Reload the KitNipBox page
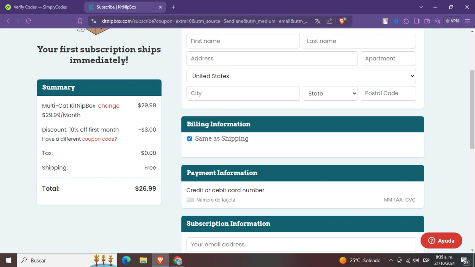The height and width of the screenshot is (267, 475). [28, 21]
